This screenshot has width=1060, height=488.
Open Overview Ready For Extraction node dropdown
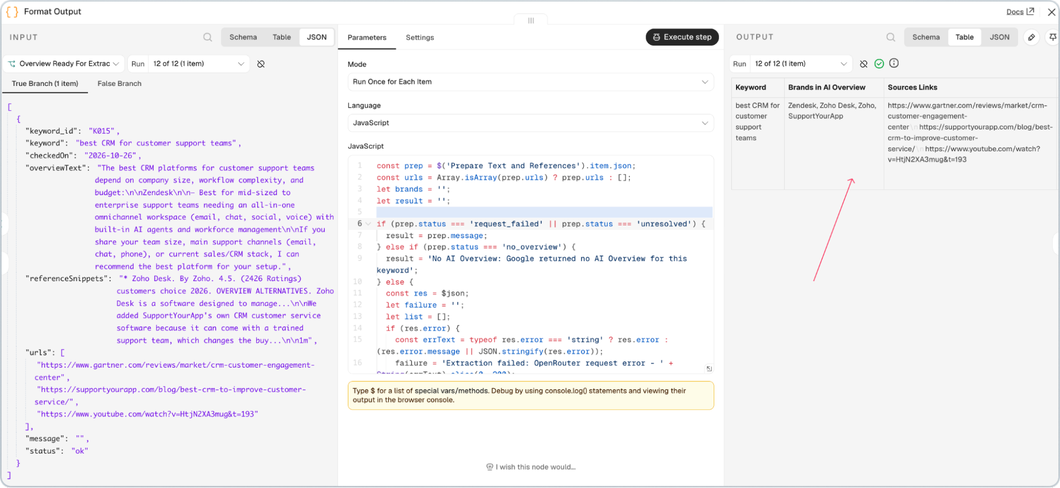point(64,64)
